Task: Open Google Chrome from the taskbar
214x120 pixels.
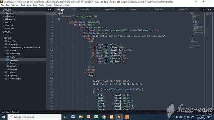Action: [104, 117]
